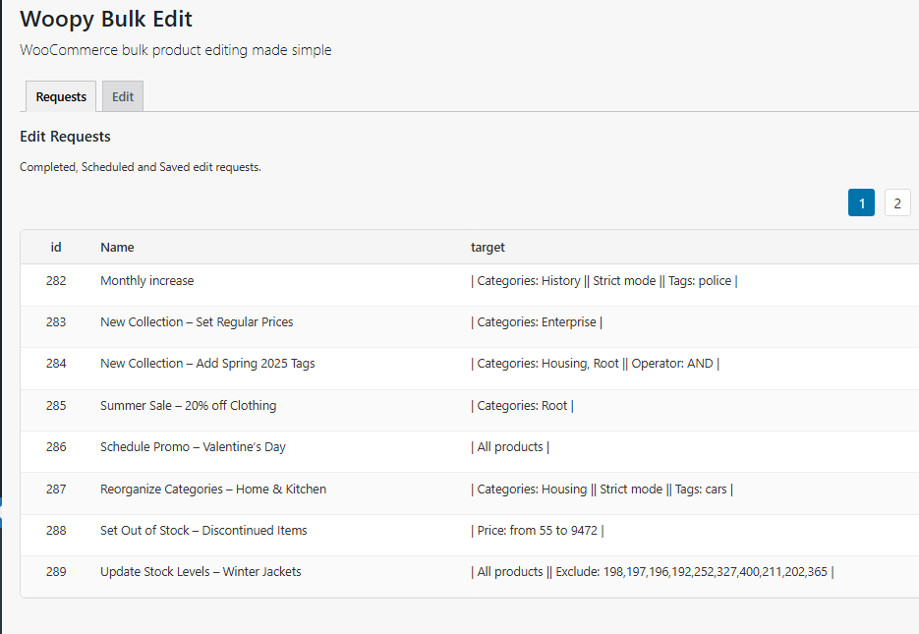Open Update Stock Levels – Winter Jackets
The image size is (919, 634).
tap(201, 571)
